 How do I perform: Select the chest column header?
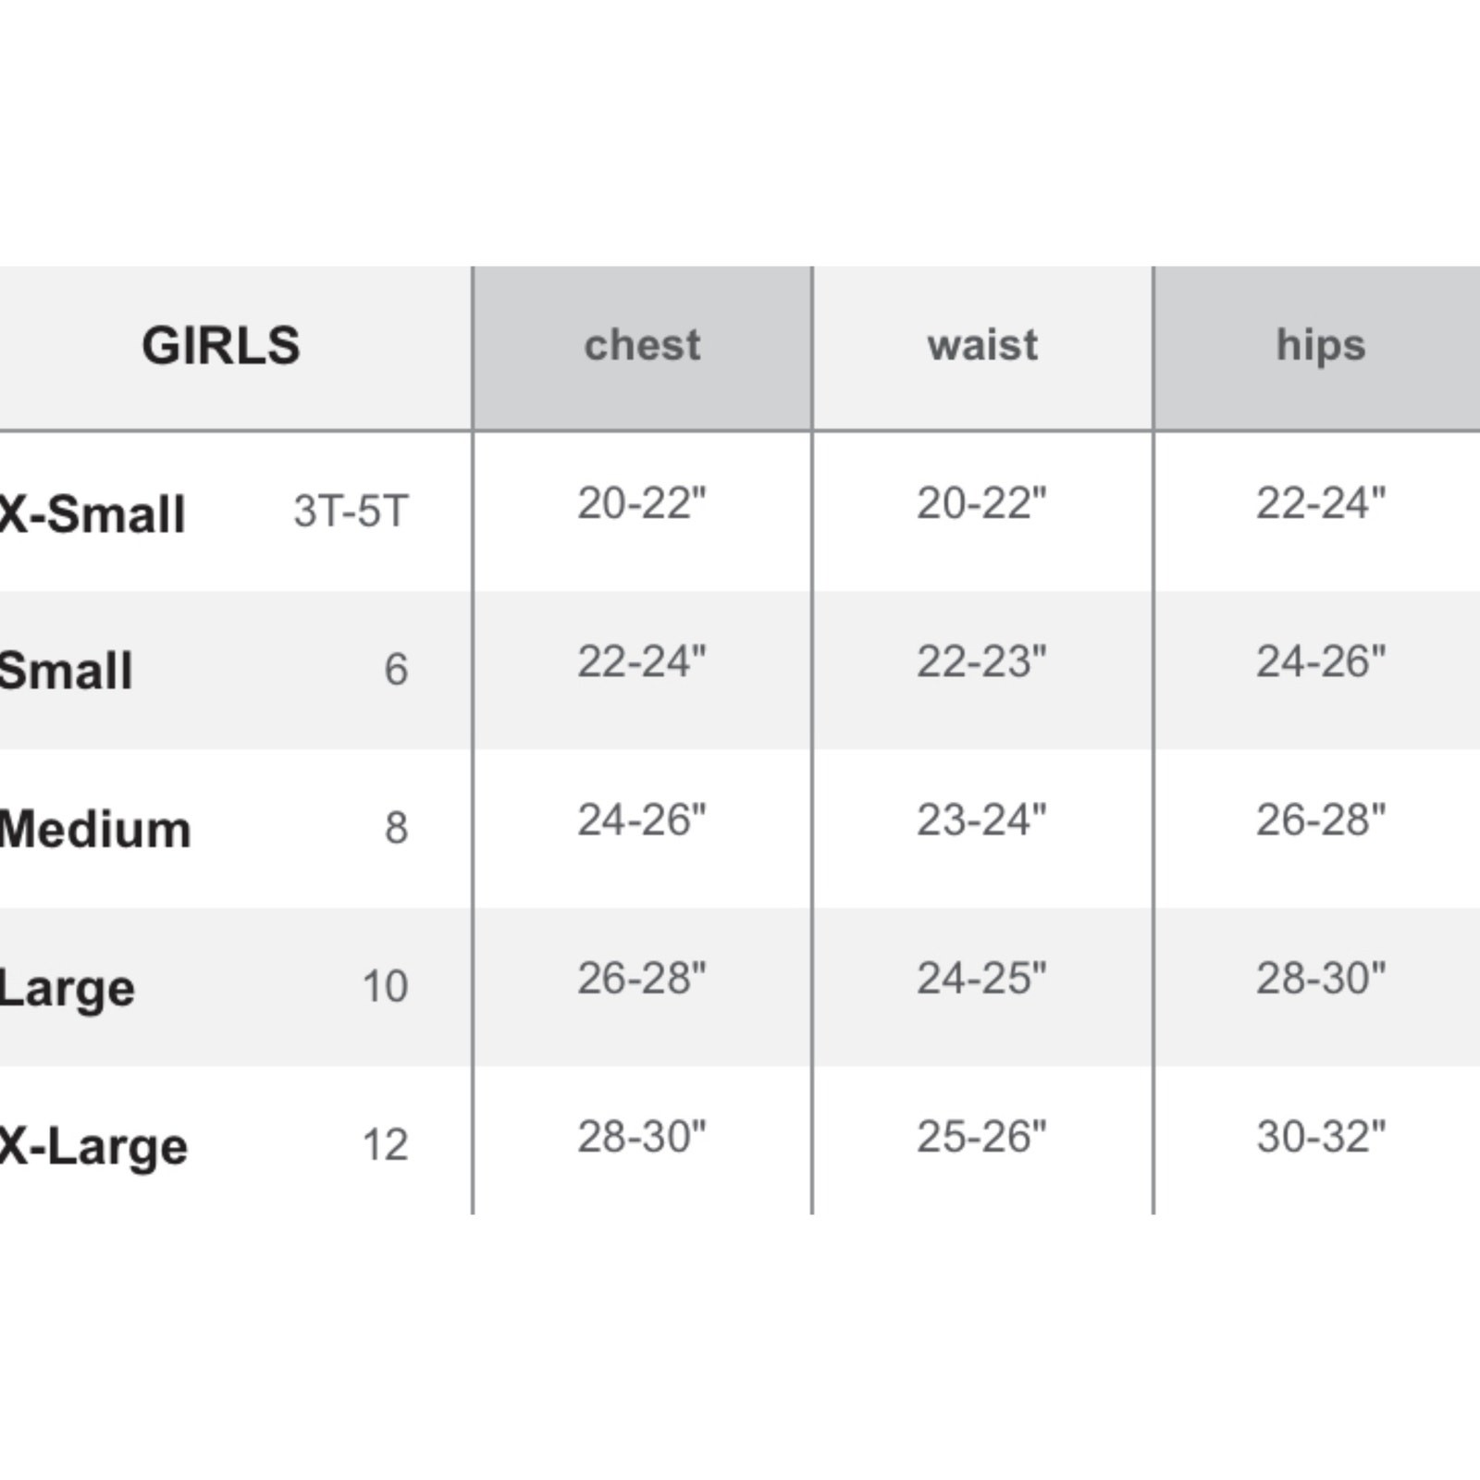pos(642,346)
